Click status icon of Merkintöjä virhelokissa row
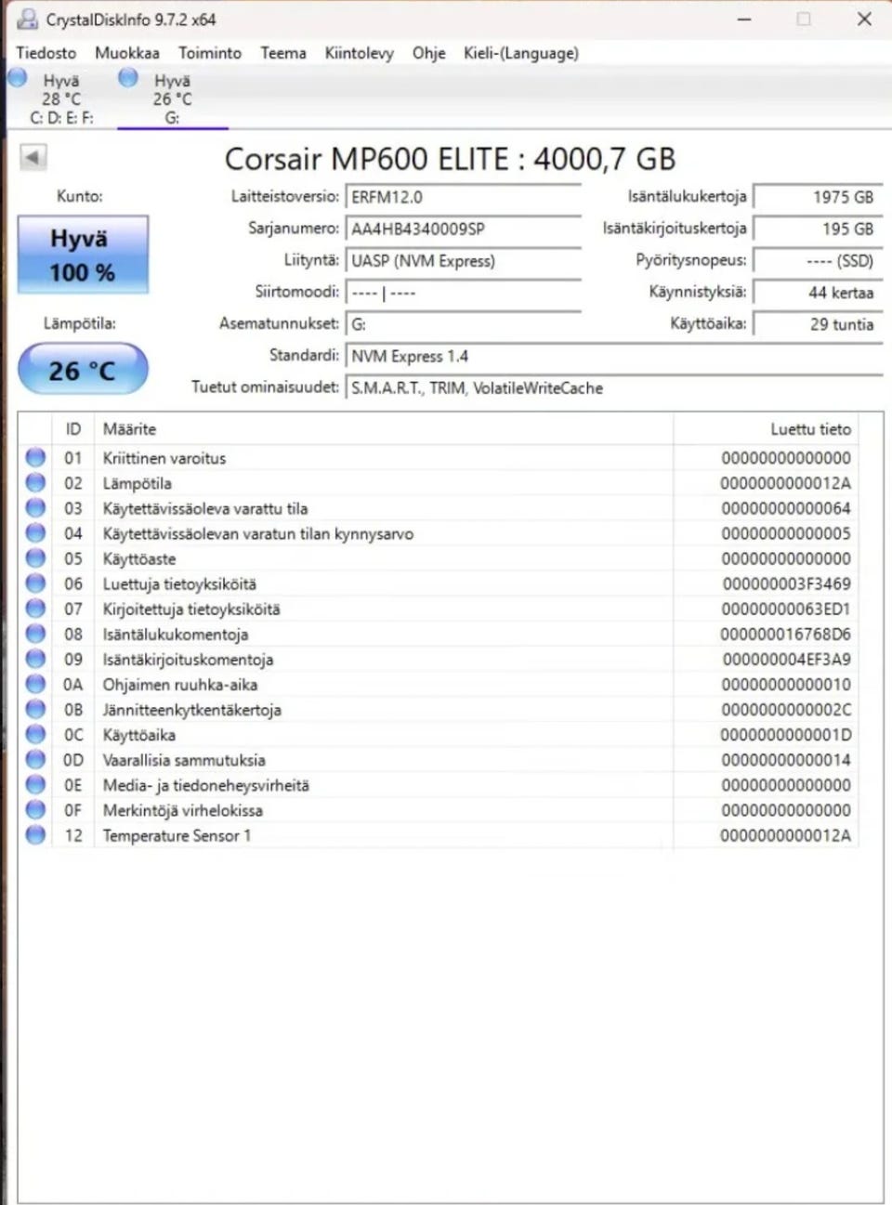Screen dimensions: 892x1205 pos(35,808)
